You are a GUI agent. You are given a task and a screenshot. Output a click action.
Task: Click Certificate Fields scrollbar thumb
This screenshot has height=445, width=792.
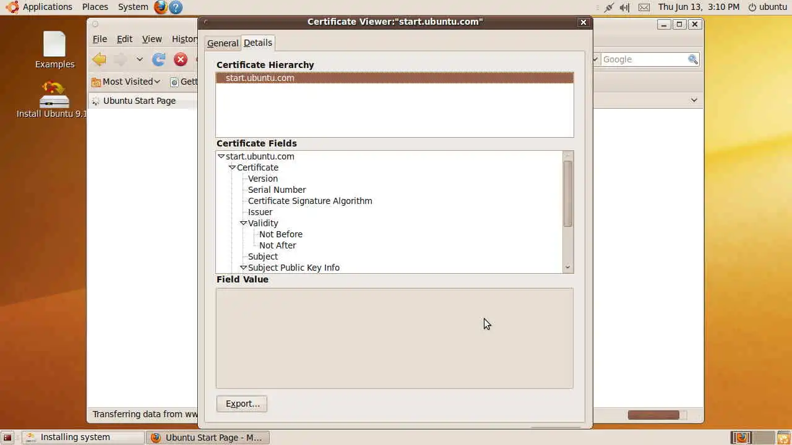point(568,193)
